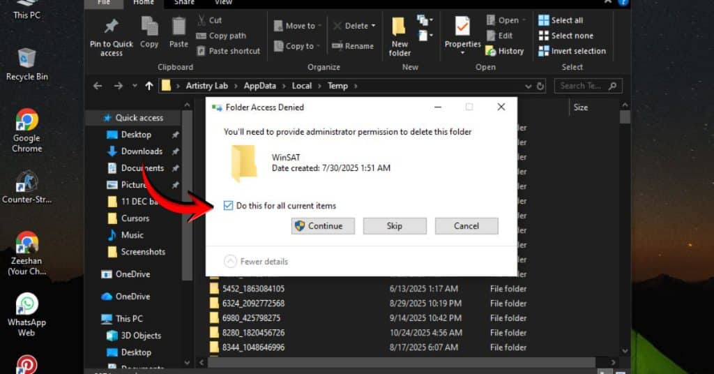Click the Pin to Quick access icon
This screenshot has height=374, width=714.
pos(111,28)
